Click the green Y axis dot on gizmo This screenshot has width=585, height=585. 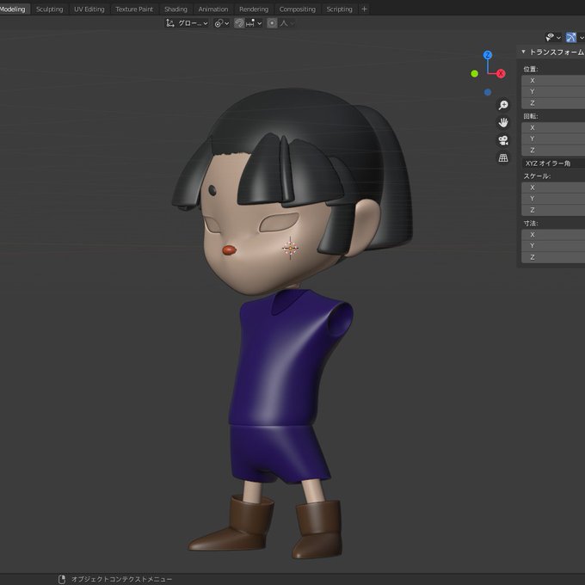click(x=474, y=73)
